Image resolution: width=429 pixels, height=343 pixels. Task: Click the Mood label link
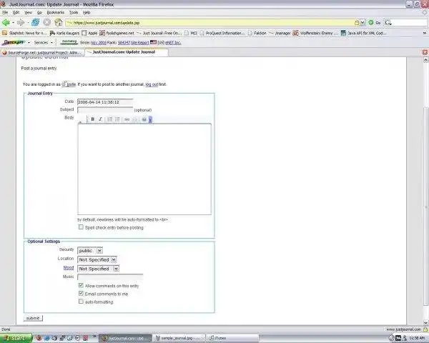point(69,267)
